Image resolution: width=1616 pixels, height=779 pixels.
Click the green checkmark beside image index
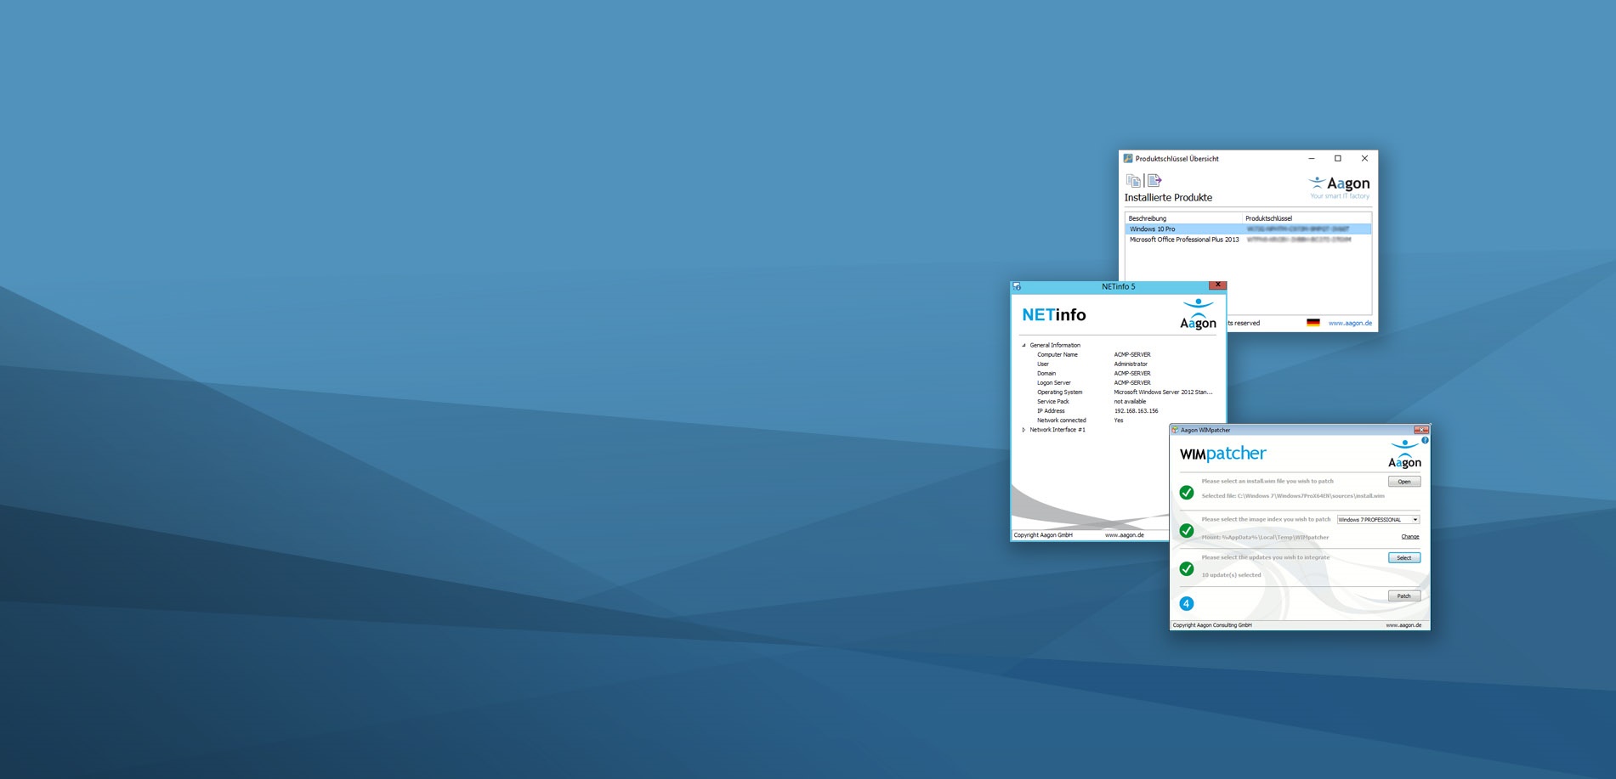[1187, 531]
